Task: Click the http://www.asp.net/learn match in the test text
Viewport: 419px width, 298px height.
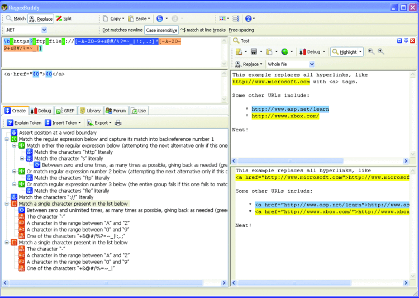Action: pyautogui.click(x=290, y=109)
